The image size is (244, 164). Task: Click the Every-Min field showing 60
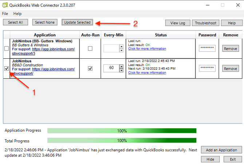111,69
